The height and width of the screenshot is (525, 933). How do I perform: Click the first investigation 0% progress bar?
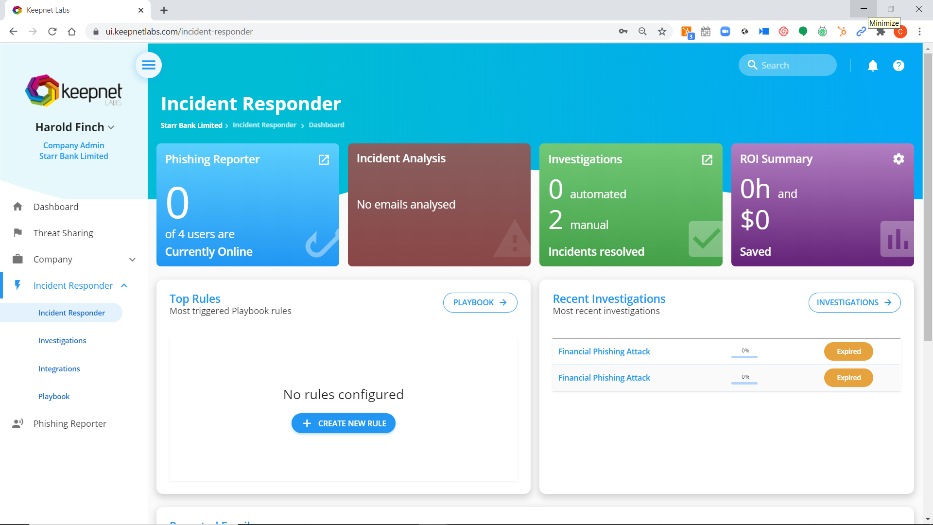[744, 356]
